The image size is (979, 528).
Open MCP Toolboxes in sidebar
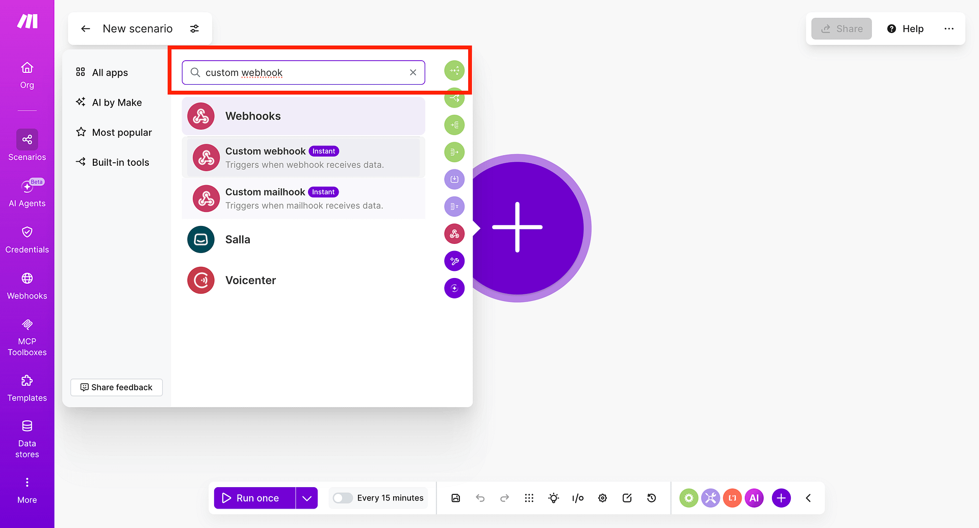(x=27, y=338)
